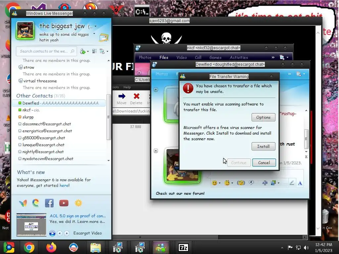
Task: Click the Install virus scanner button
Action: [263, 147]
